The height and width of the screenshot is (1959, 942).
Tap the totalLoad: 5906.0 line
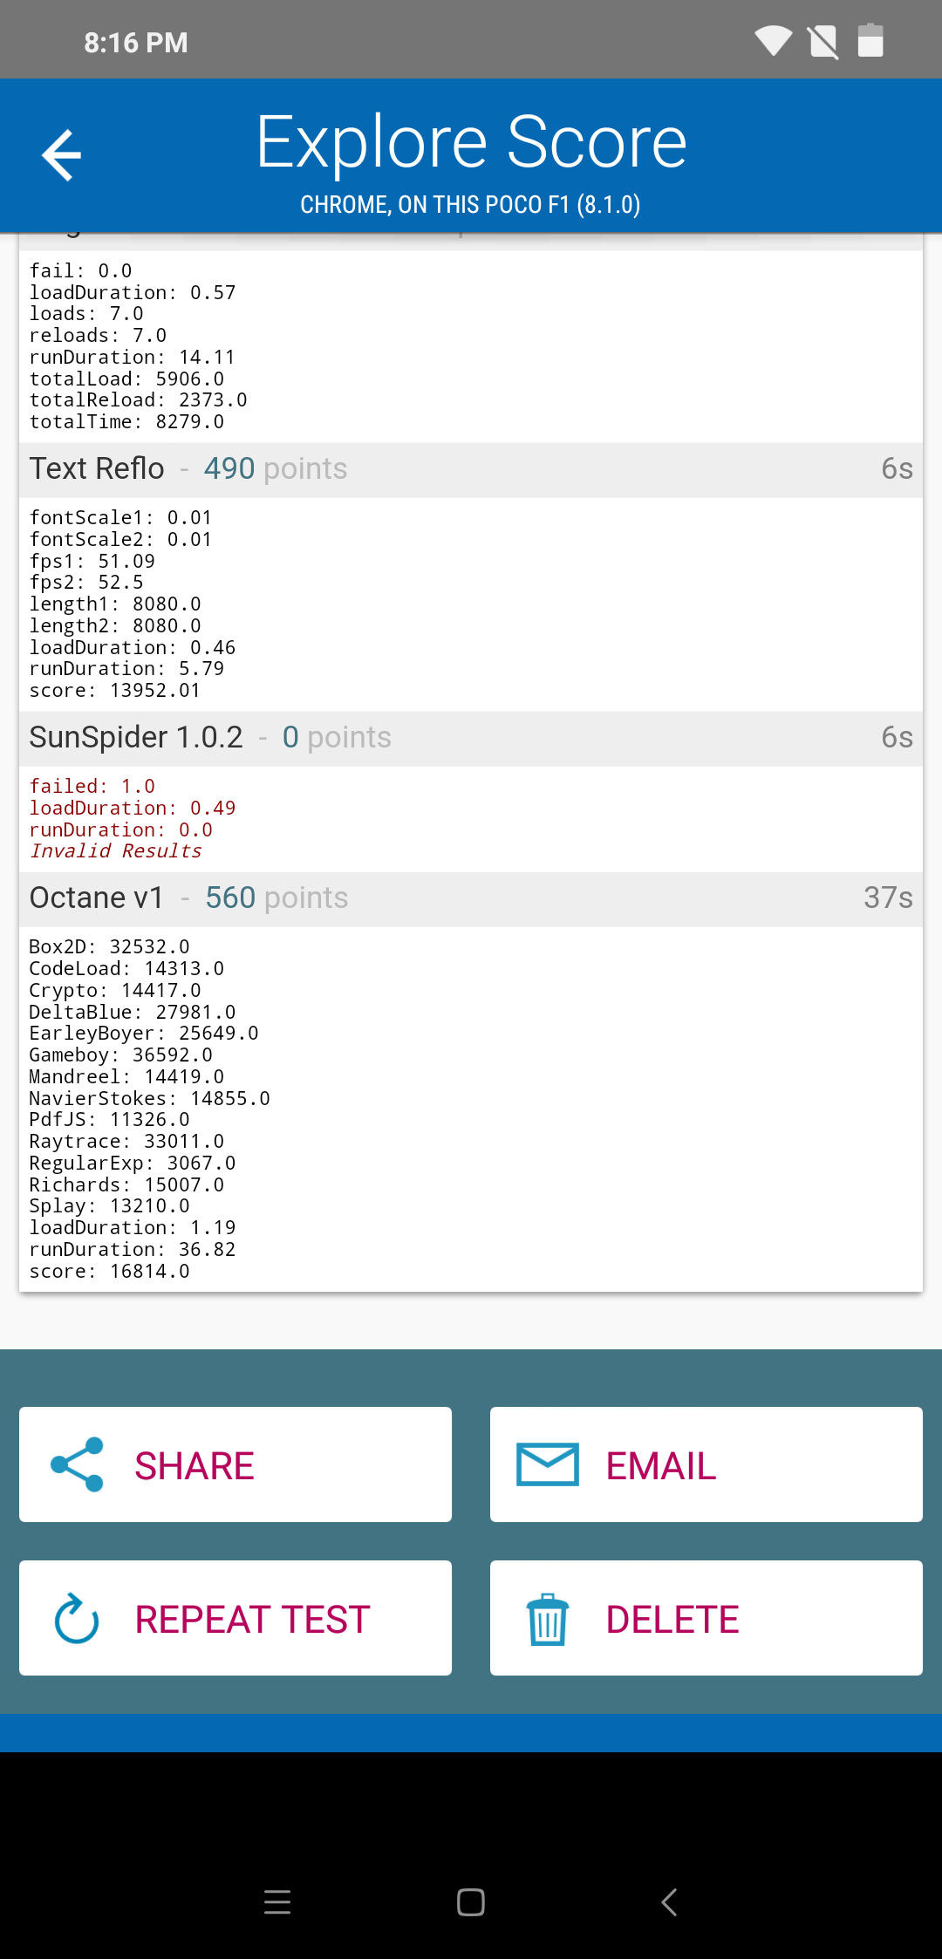[x=126, y=379]
